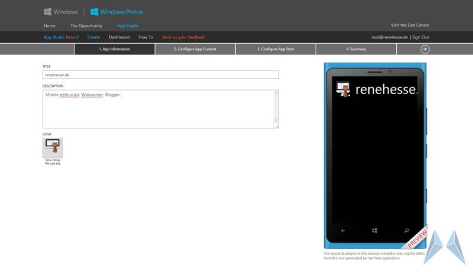
Task: Sign Out of the account
Action: (x=420, y=37)
